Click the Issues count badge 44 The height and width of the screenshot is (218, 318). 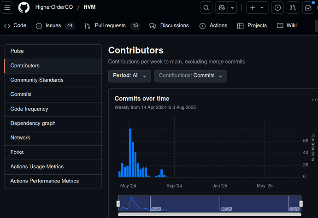(70, 25)
